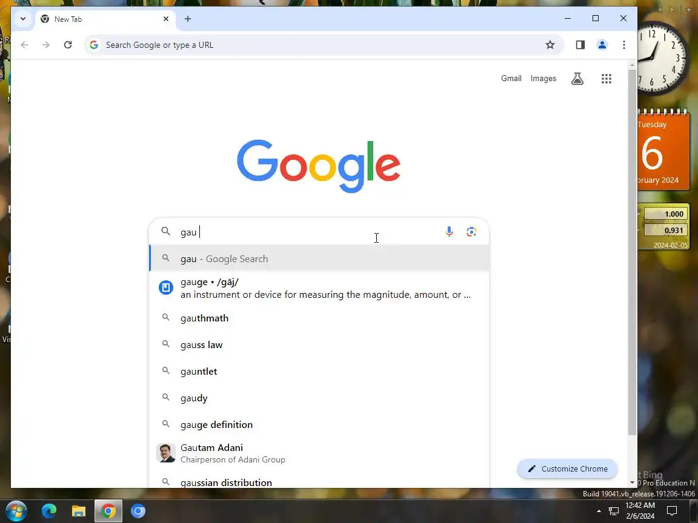
Task: Click the Chrome taskbar icon
Action: point(108,511)
